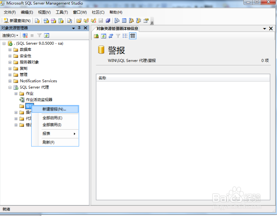Select the SQL Server 代理 tree item
277x216 pixels.
[x=34, y=87]
